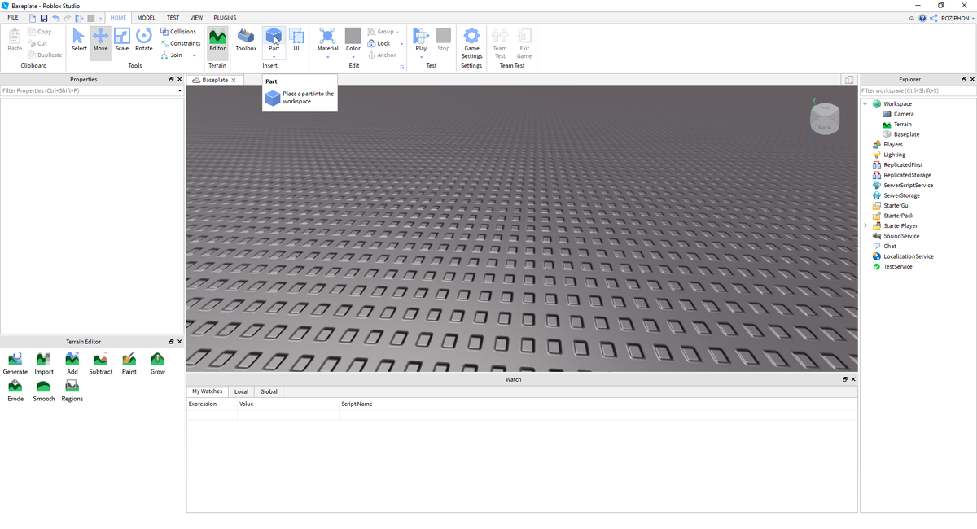Close the Terrain Editor panel
The height and width of the screenshot is (529, 977).
(x=179, y=342)
